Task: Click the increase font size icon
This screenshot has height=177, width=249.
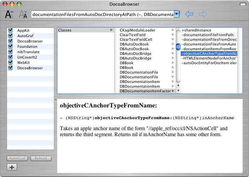Action: (9, 14)
